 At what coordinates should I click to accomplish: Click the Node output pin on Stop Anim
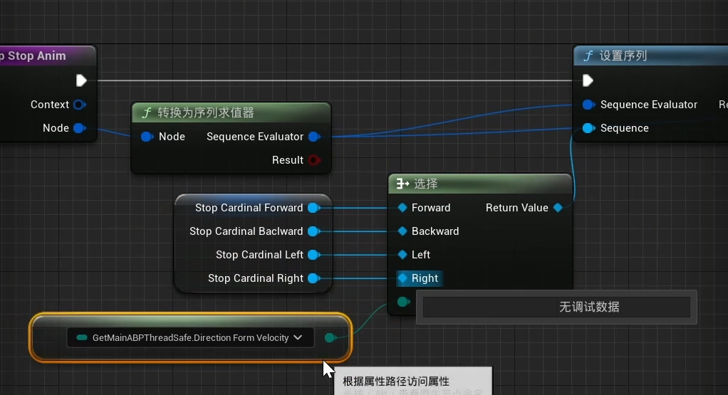(79, 128)
